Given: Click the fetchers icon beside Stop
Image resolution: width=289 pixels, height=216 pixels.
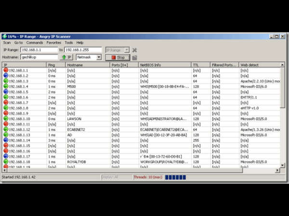Looking at the screenshot, I should (x=134, y=58).
